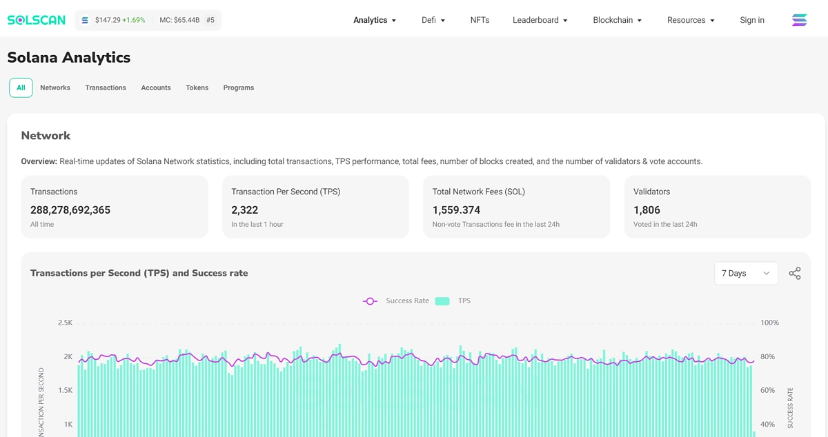Screen dimensions: 828x437
Task: Open the Solscan logo homepage
Action: [38, 21]
